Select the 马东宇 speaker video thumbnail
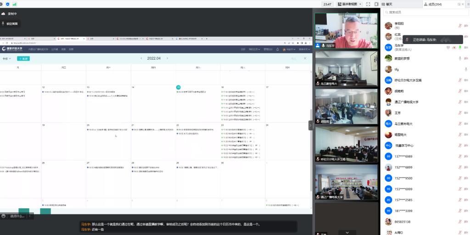 coord(346,31)
